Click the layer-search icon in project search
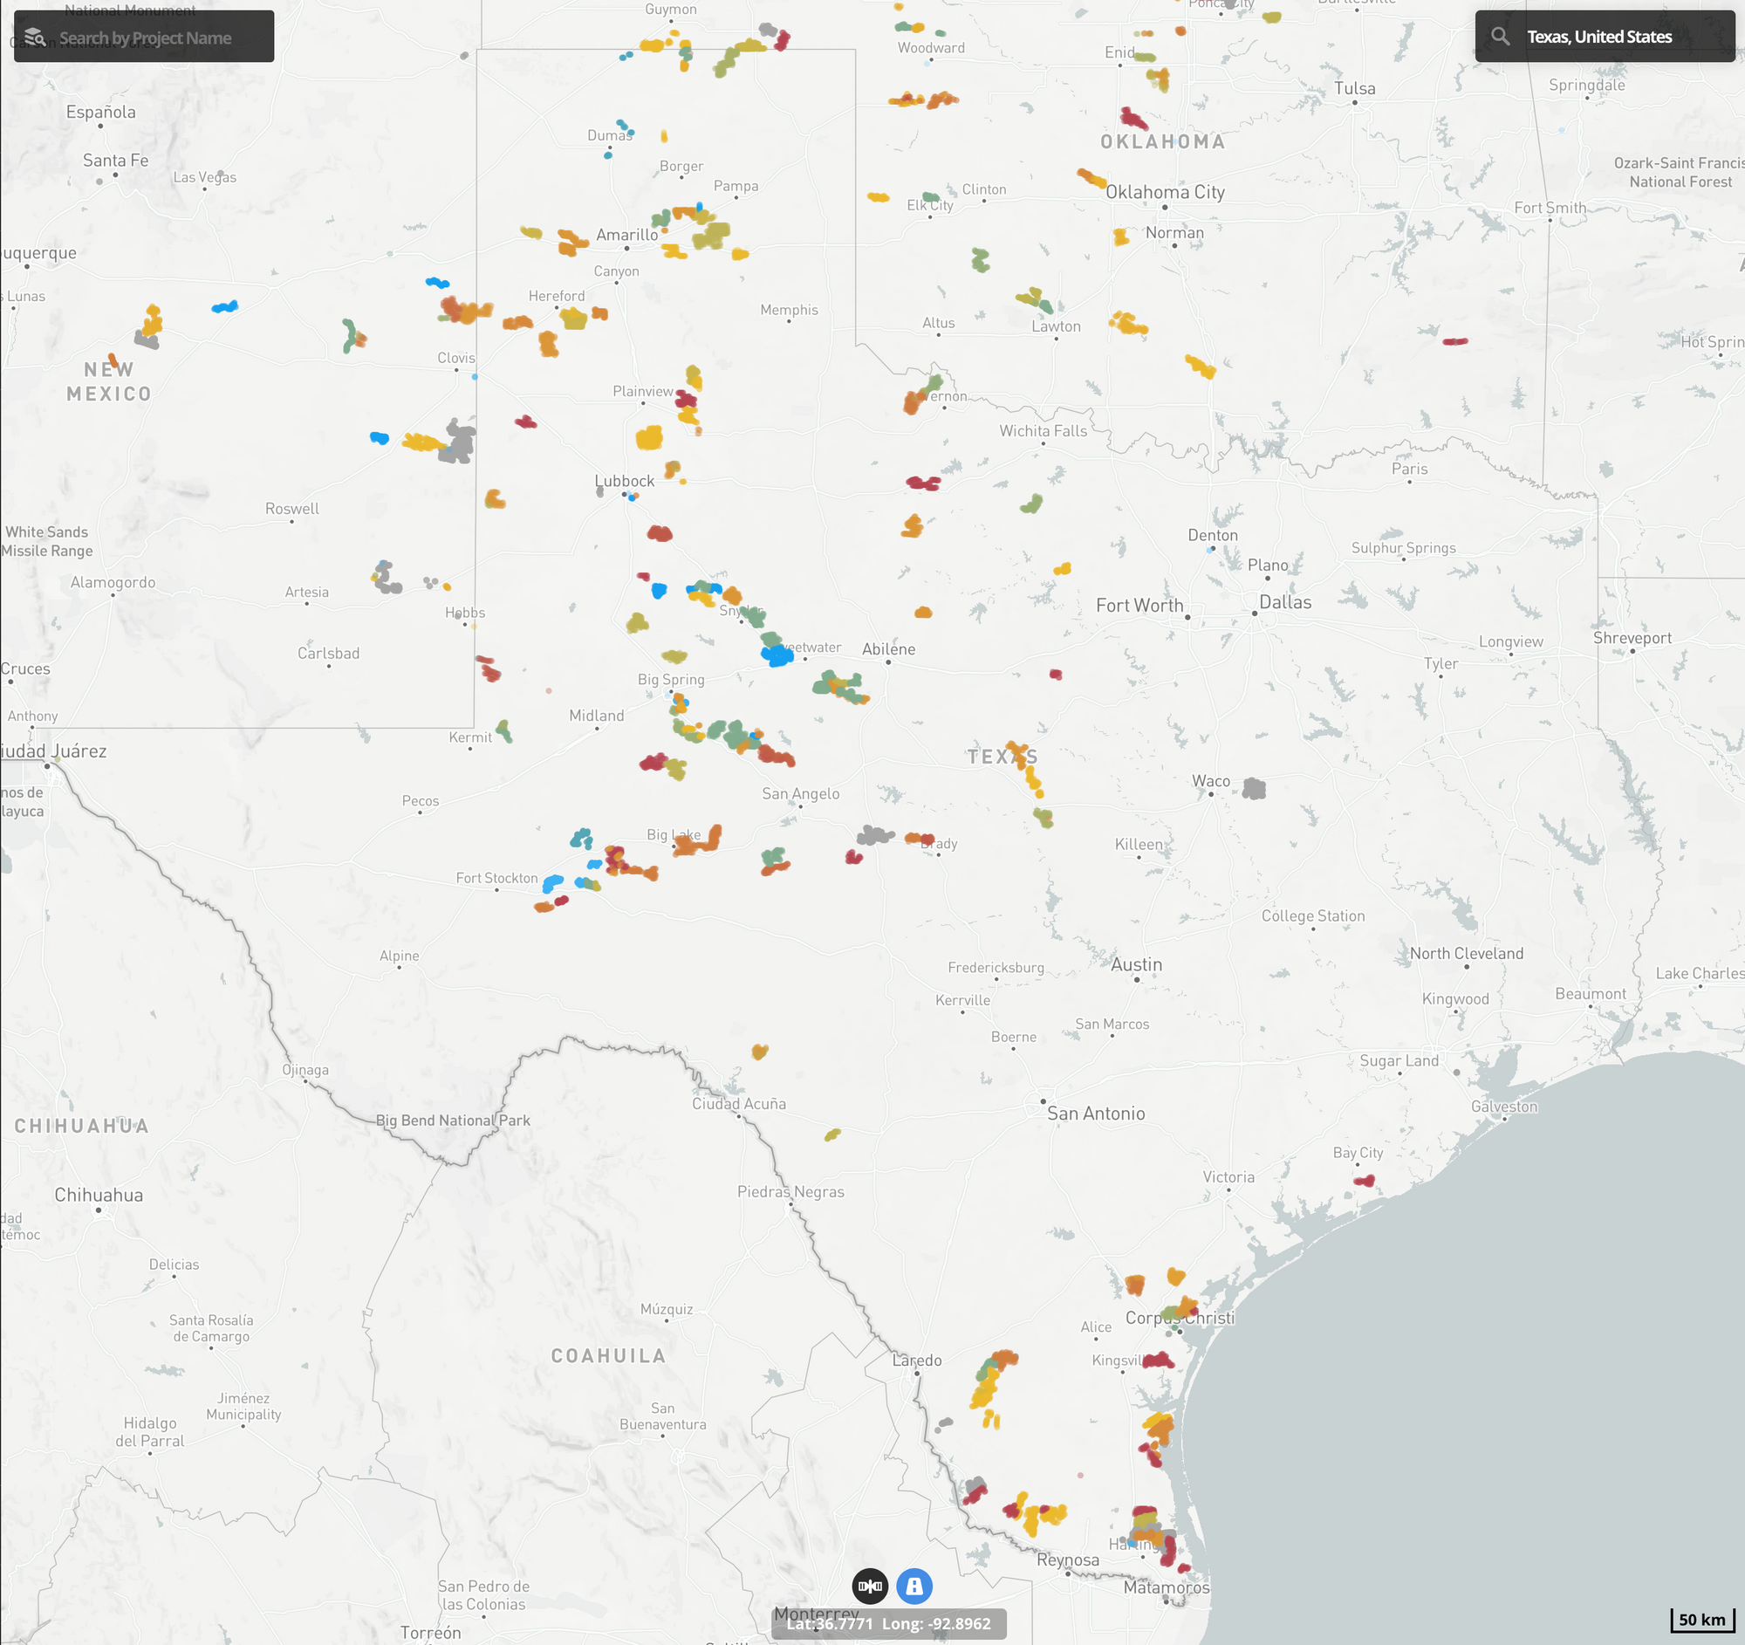Image resolution: width=1745 pixels, height=1645 pixels. [x=35, y=38]
